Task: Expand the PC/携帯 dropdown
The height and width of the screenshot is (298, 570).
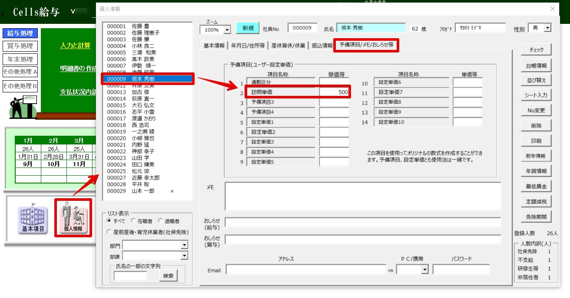Action: pyautogui.click(x=424, y=270)
